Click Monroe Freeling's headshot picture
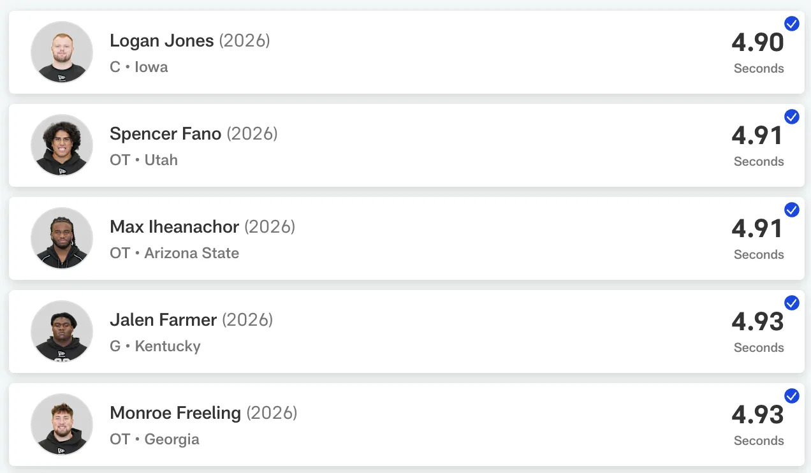This screenshot has width=811, height=473. [62, 425]
